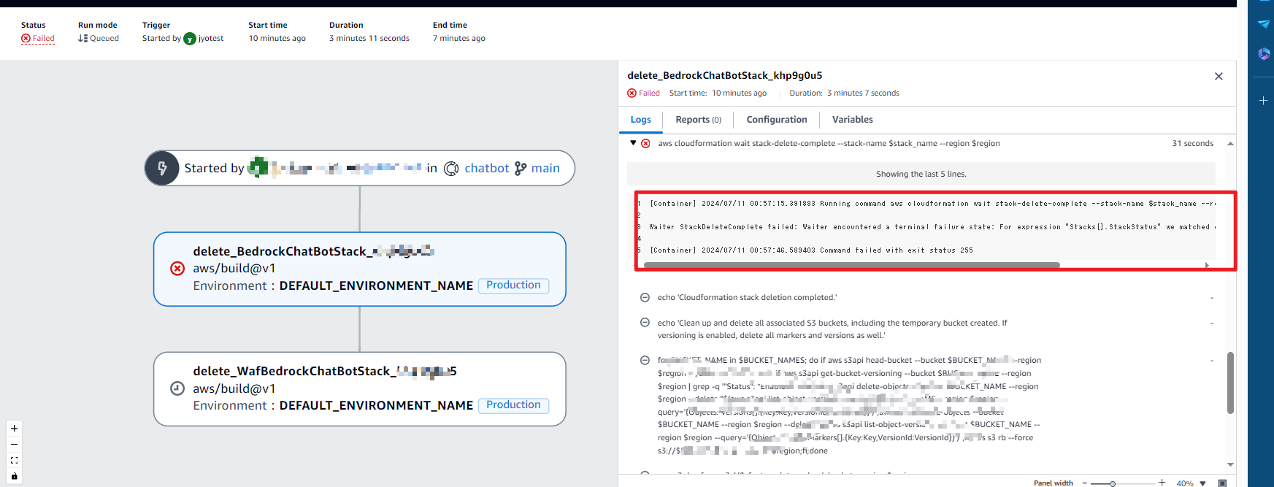Click the Panel width slider handle

(1112, 483)
